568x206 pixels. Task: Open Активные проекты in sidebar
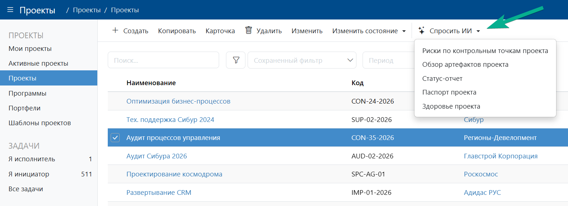(x=38, y=63)
